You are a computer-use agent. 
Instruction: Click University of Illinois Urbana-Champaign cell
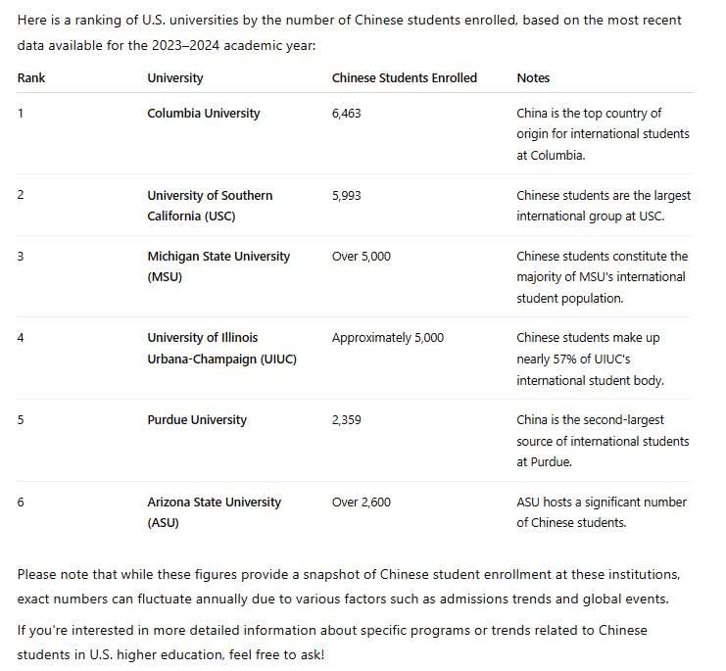[x=221, y=348]
